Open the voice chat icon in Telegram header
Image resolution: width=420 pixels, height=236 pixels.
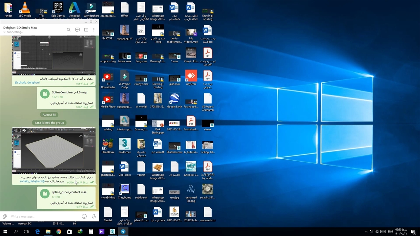[x=77, y=30]
